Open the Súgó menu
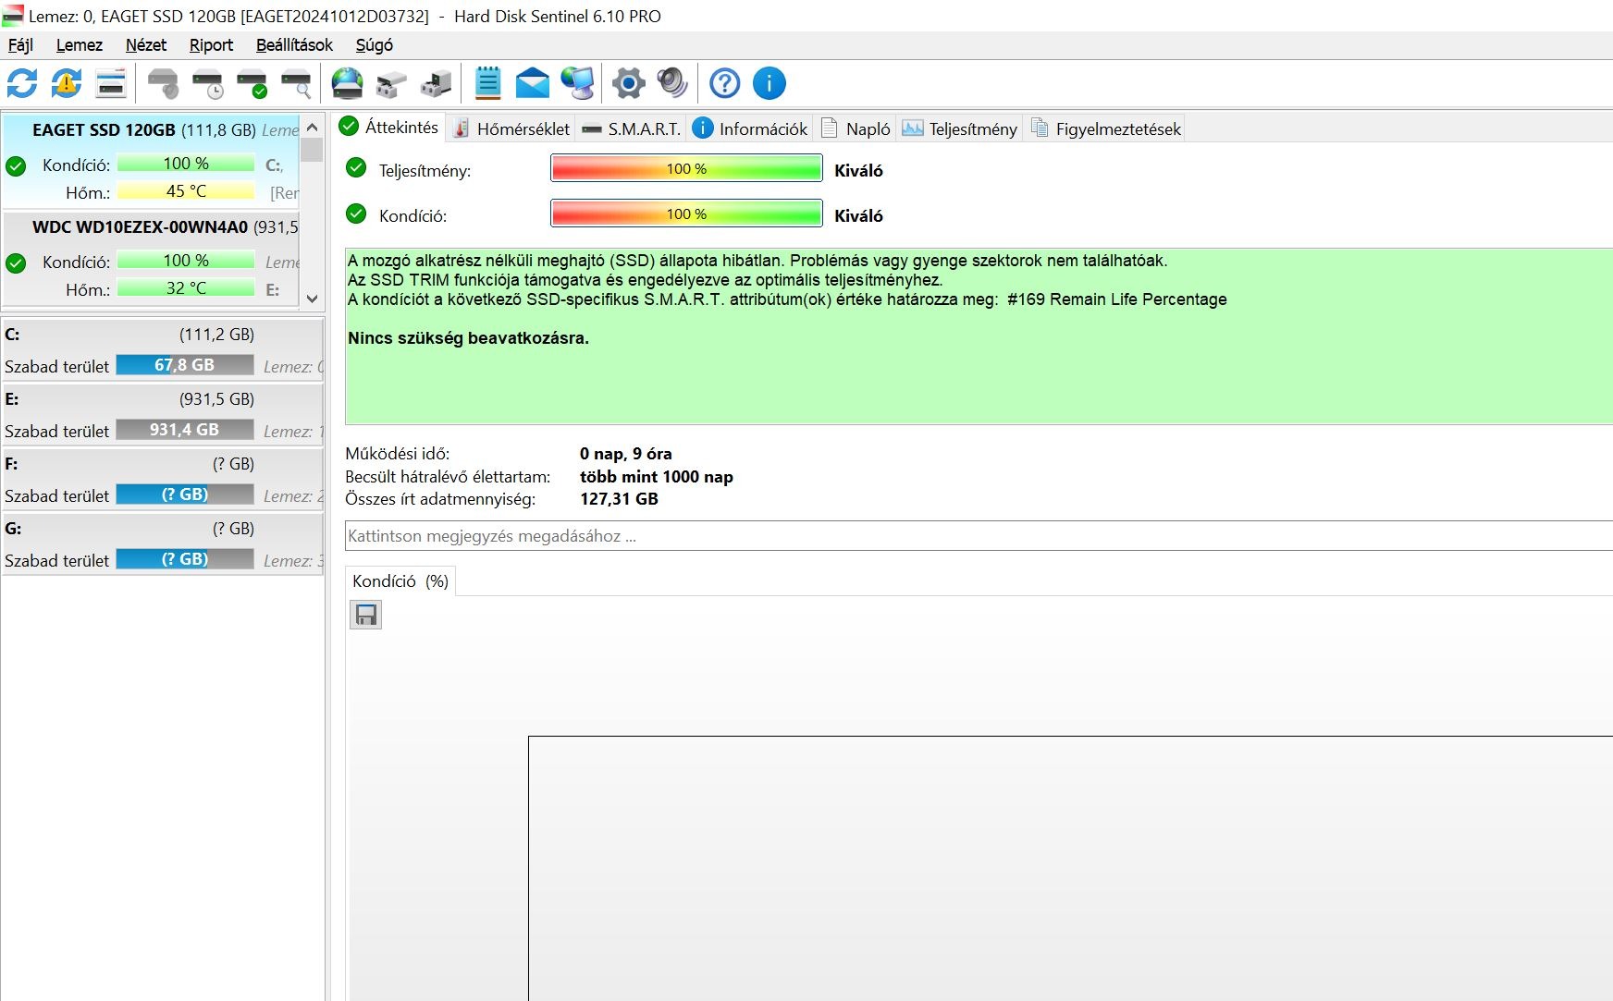Image resolution: width=1613 pixels, height=1001 pixels. tap(375, 45)
